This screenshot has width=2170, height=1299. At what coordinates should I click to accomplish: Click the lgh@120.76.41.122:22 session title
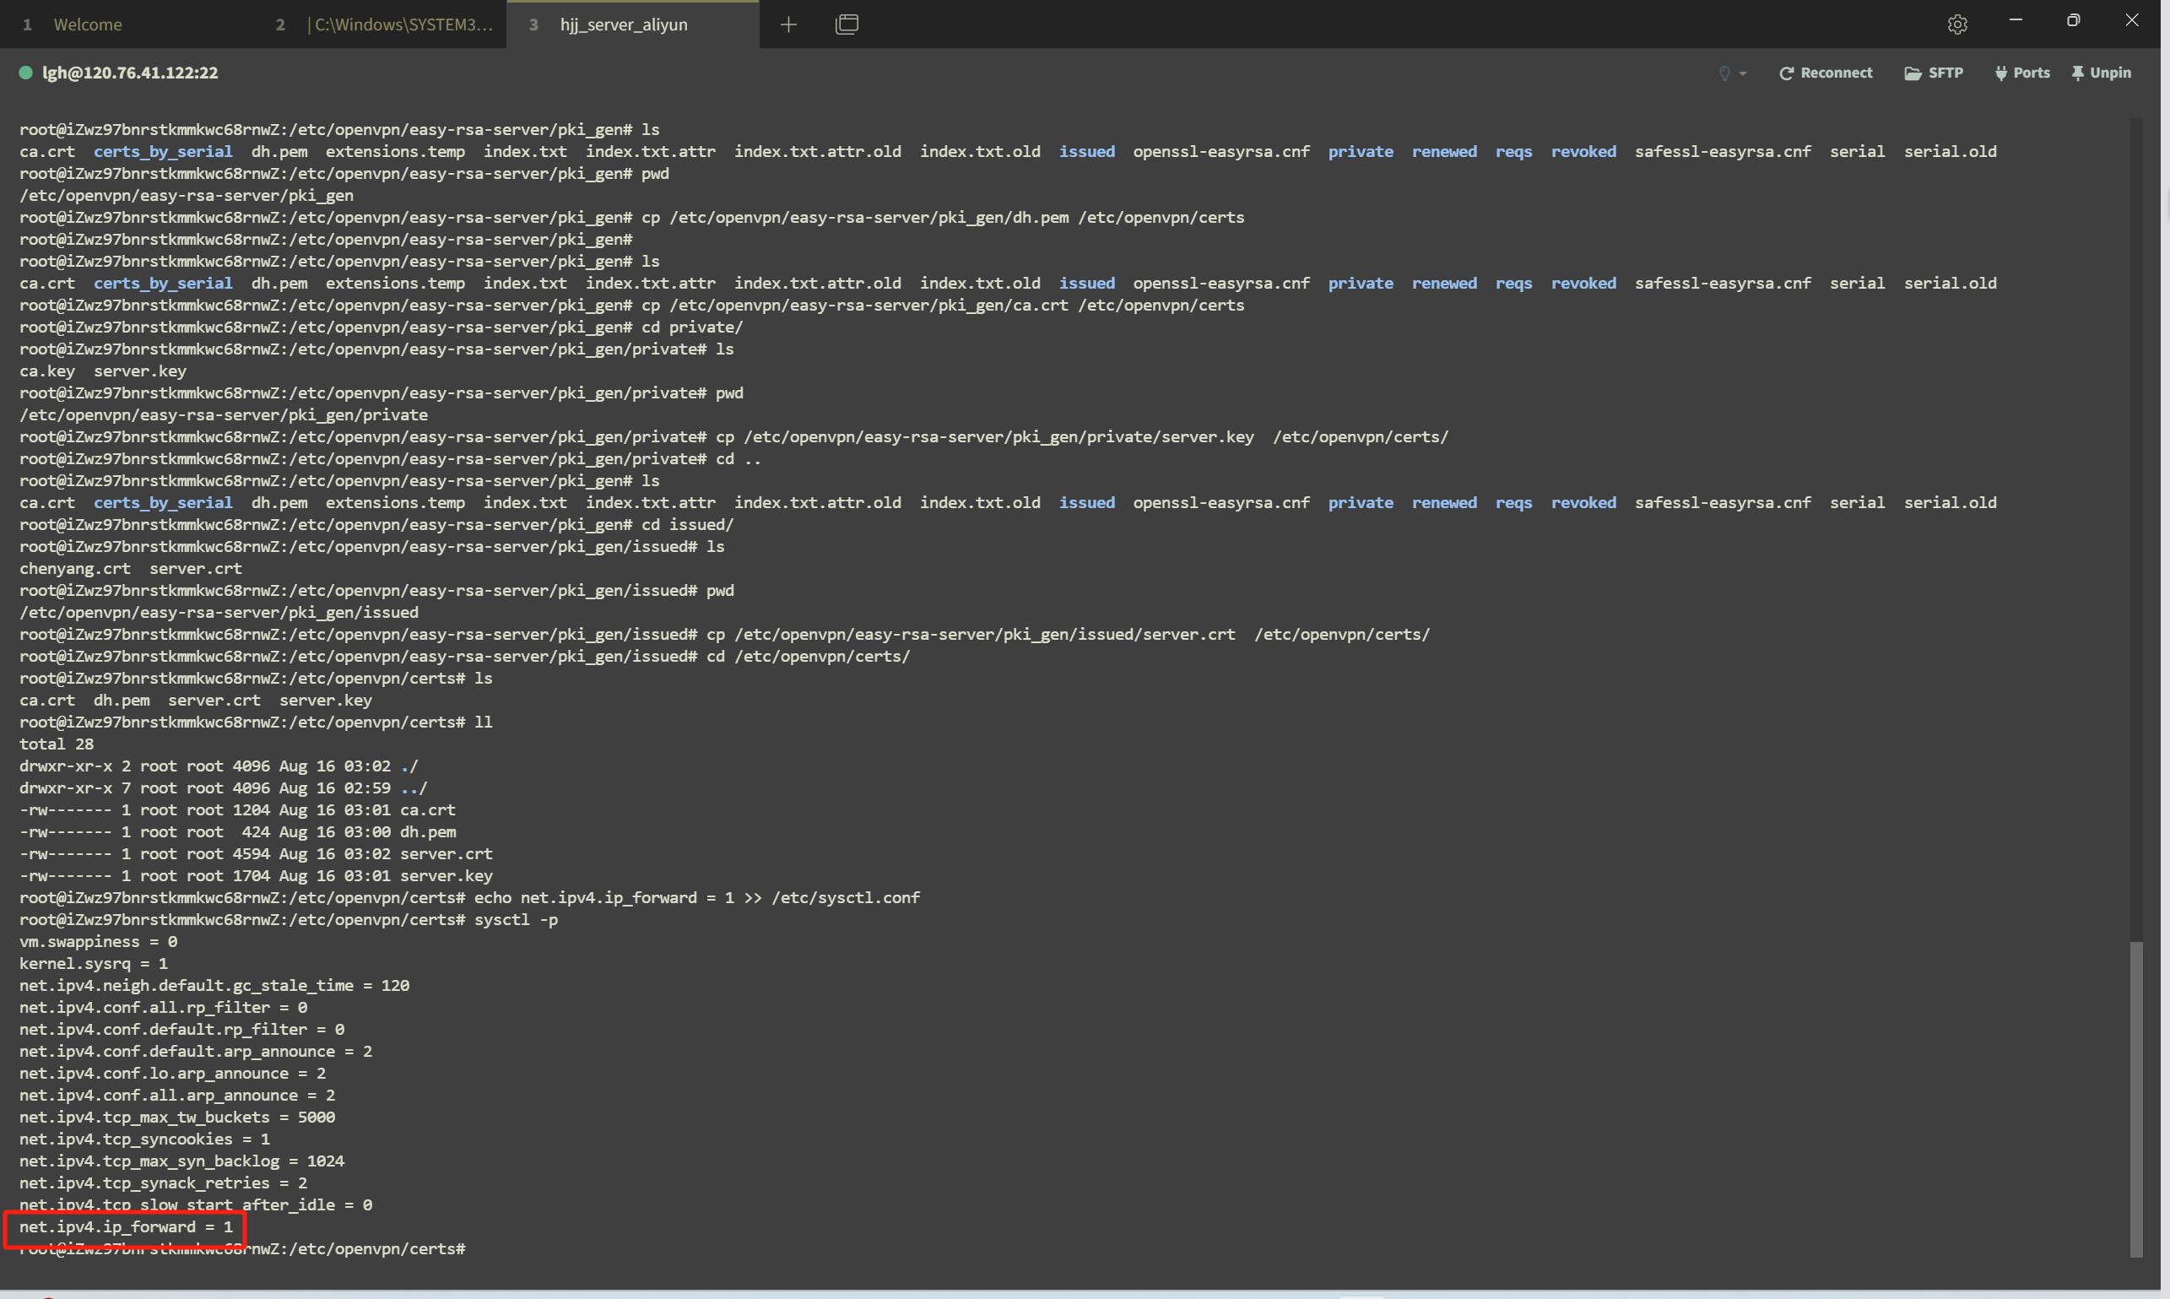click(131, 73)
